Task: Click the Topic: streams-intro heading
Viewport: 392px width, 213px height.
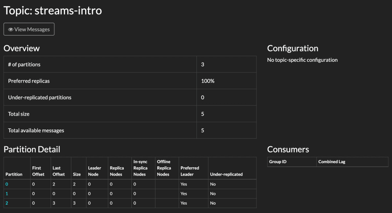Action: coord(53,10)
